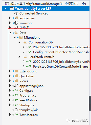Expand the Views folder arrow
This screenshot has height=125, width=91.
[10, 81]
